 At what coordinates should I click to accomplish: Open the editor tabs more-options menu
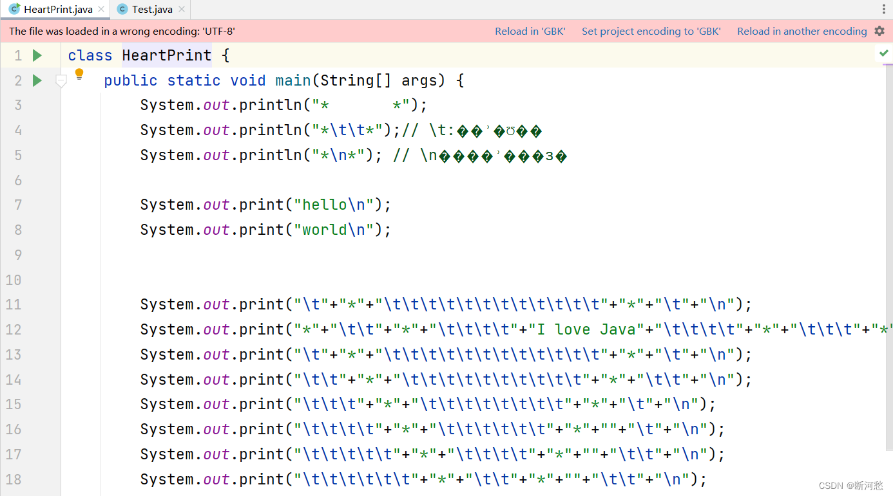[883, 9]
